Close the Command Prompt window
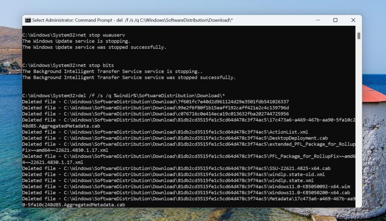The height and width of the screenshot is (221, 386). pos(353,20)
